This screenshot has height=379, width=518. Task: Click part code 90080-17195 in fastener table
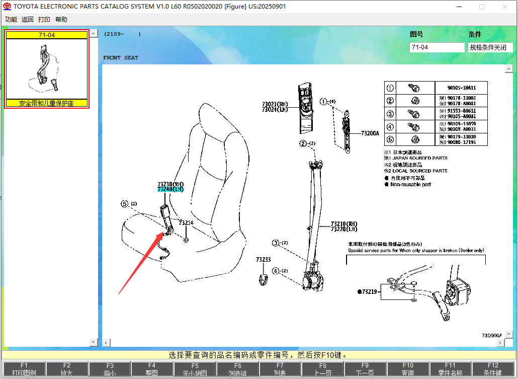(x=462, y=142)
